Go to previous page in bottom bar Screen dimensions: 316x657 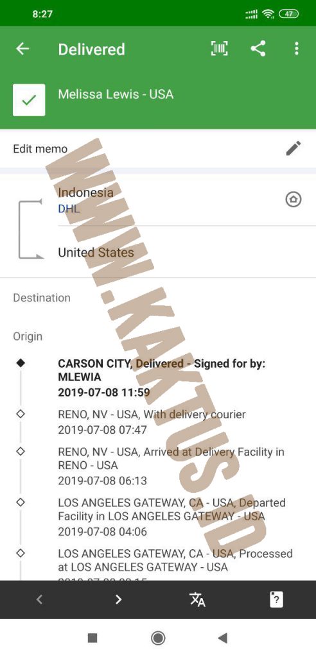[x=39, y=600]
